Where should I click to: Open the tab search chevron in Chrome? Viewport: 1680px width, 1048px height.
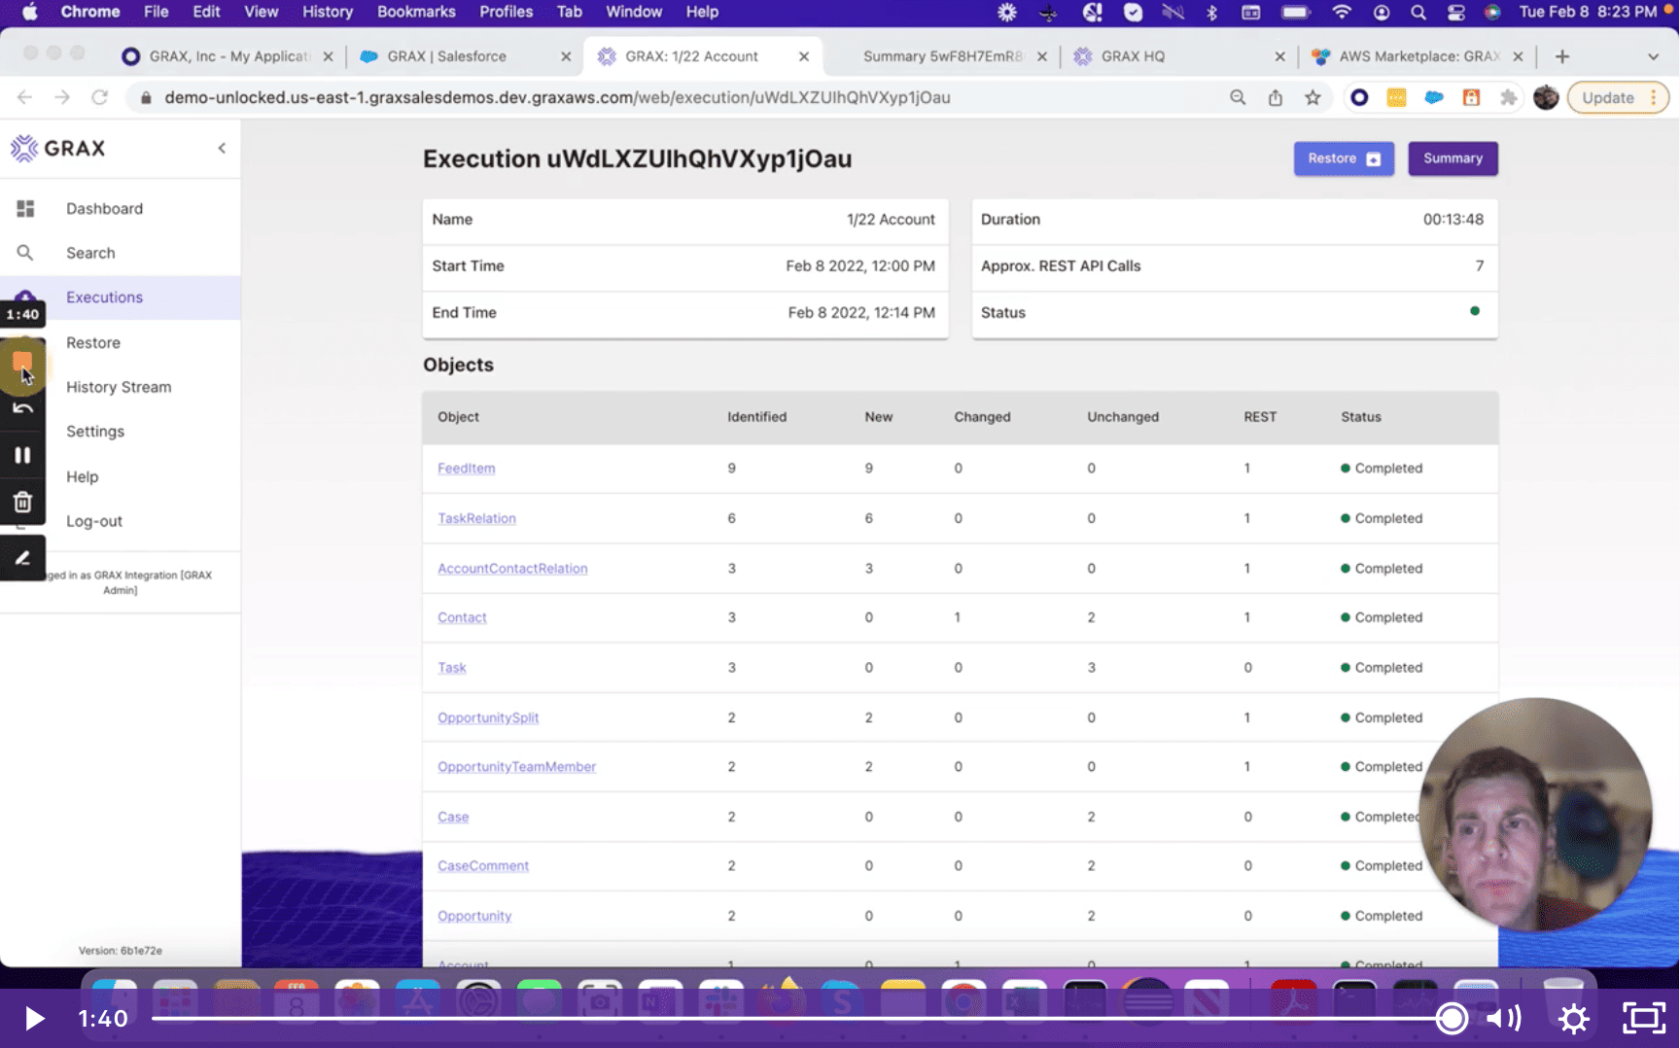1655,55
